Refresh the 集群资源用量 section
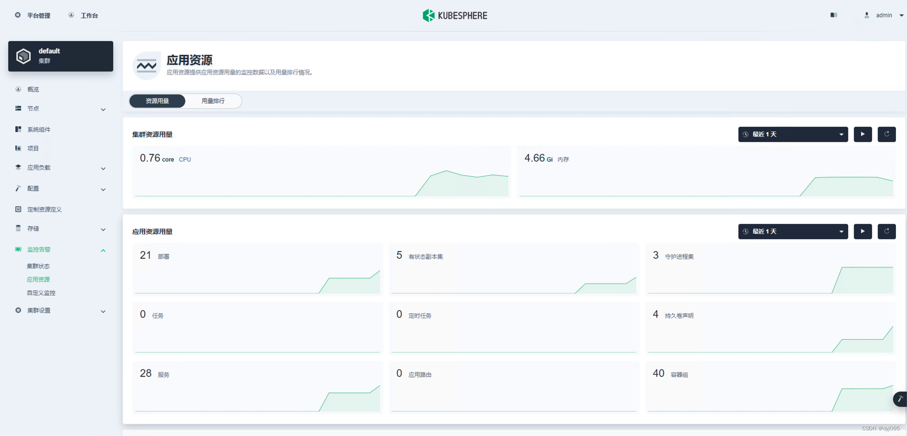 [x=886, y=134]
